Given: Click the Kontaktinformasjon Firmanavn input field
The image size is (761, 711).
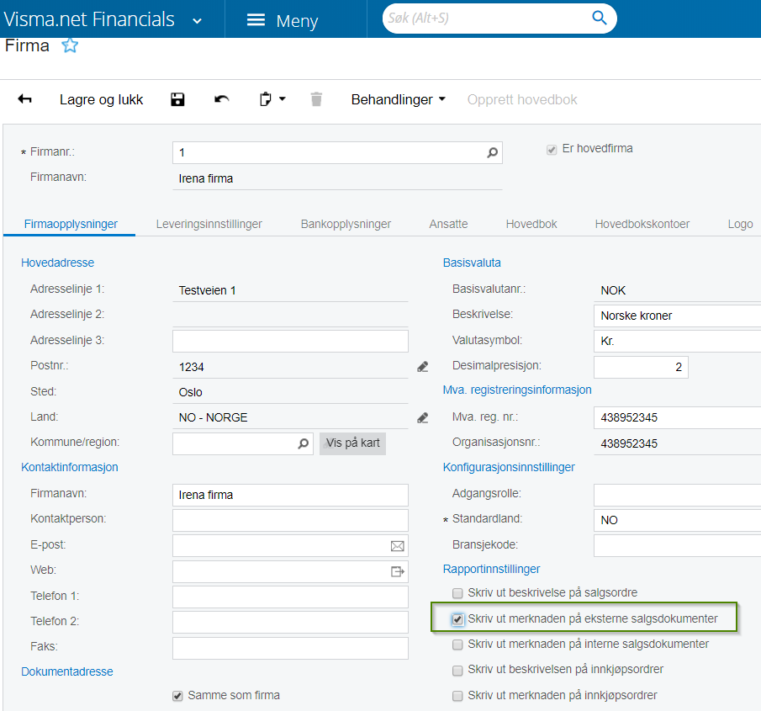Looking at the screenshot, I should 290,495.
